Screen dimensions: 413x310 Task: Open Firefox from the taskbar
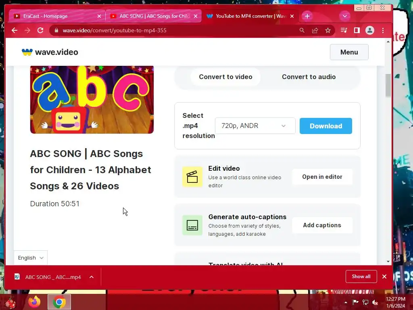(x=34, y=302)
